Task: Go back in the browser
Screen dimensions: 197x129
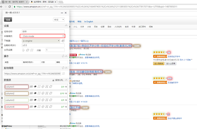Action: [x=1, y=7]
